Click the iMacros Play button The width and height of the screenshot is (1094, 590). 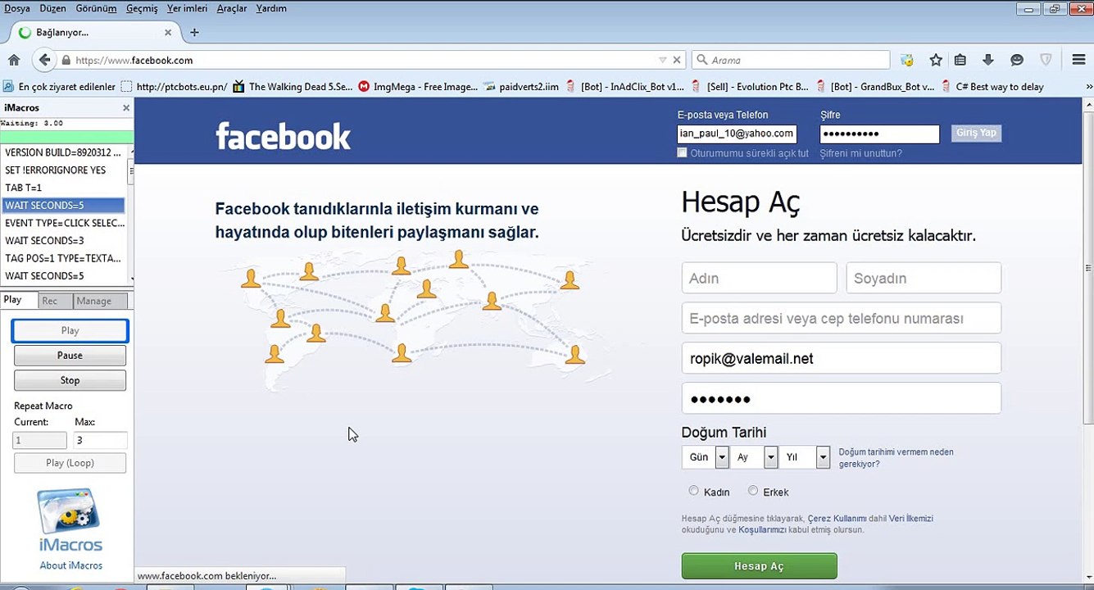tap(70, 330)
